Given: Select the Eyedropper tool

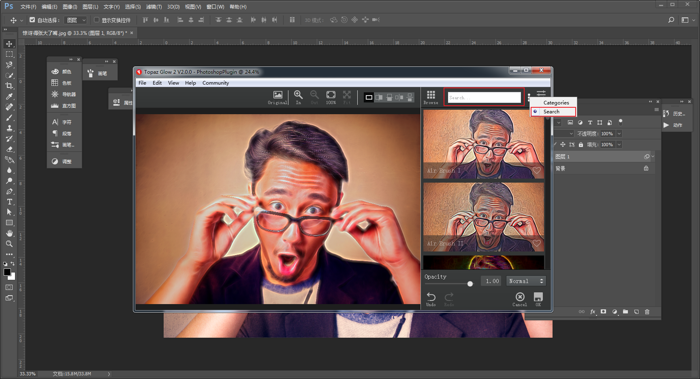Looking at the screenshot, I should tap(9, 96).
